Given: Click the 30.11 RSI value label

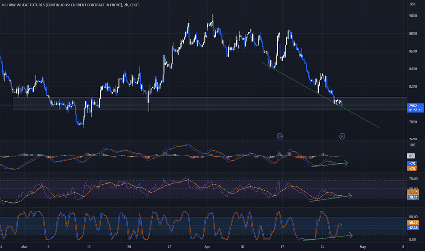Looking at the screenshot, I should click(x=413, y=197).
